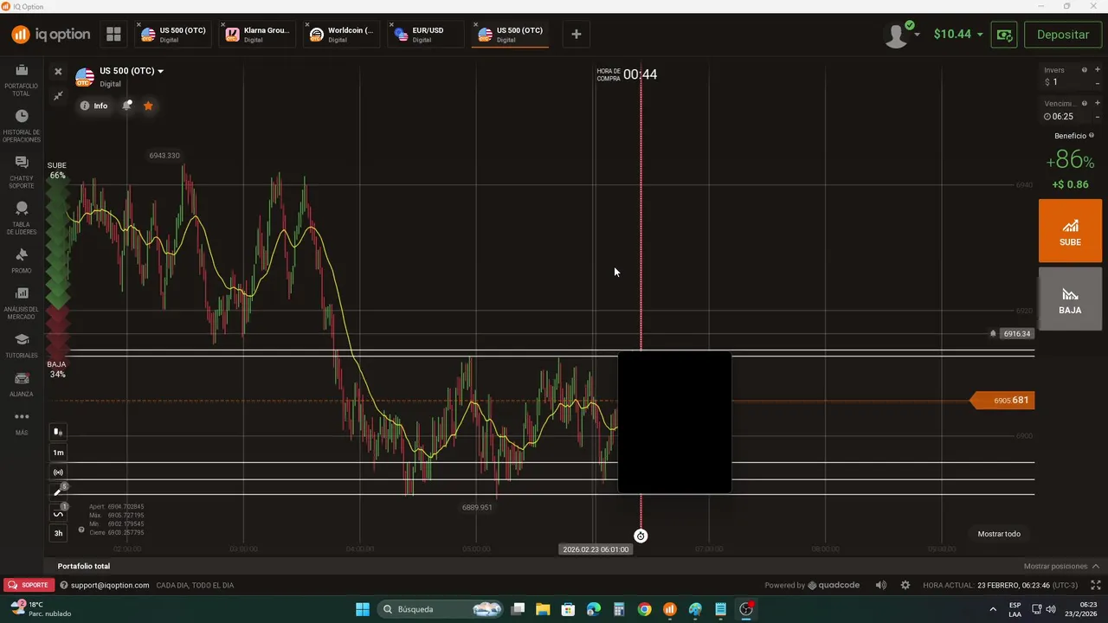Open Tutoriales in the sidebar
1108x623 pixels.
pos(22,345)
